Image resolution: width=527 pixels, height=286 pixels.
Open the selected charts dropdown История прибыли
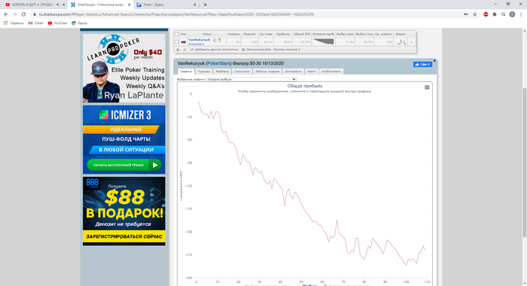[251, 79]
